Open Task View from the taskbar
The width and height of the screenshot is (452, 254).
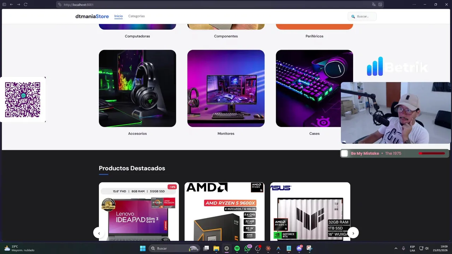coord(206,248)
